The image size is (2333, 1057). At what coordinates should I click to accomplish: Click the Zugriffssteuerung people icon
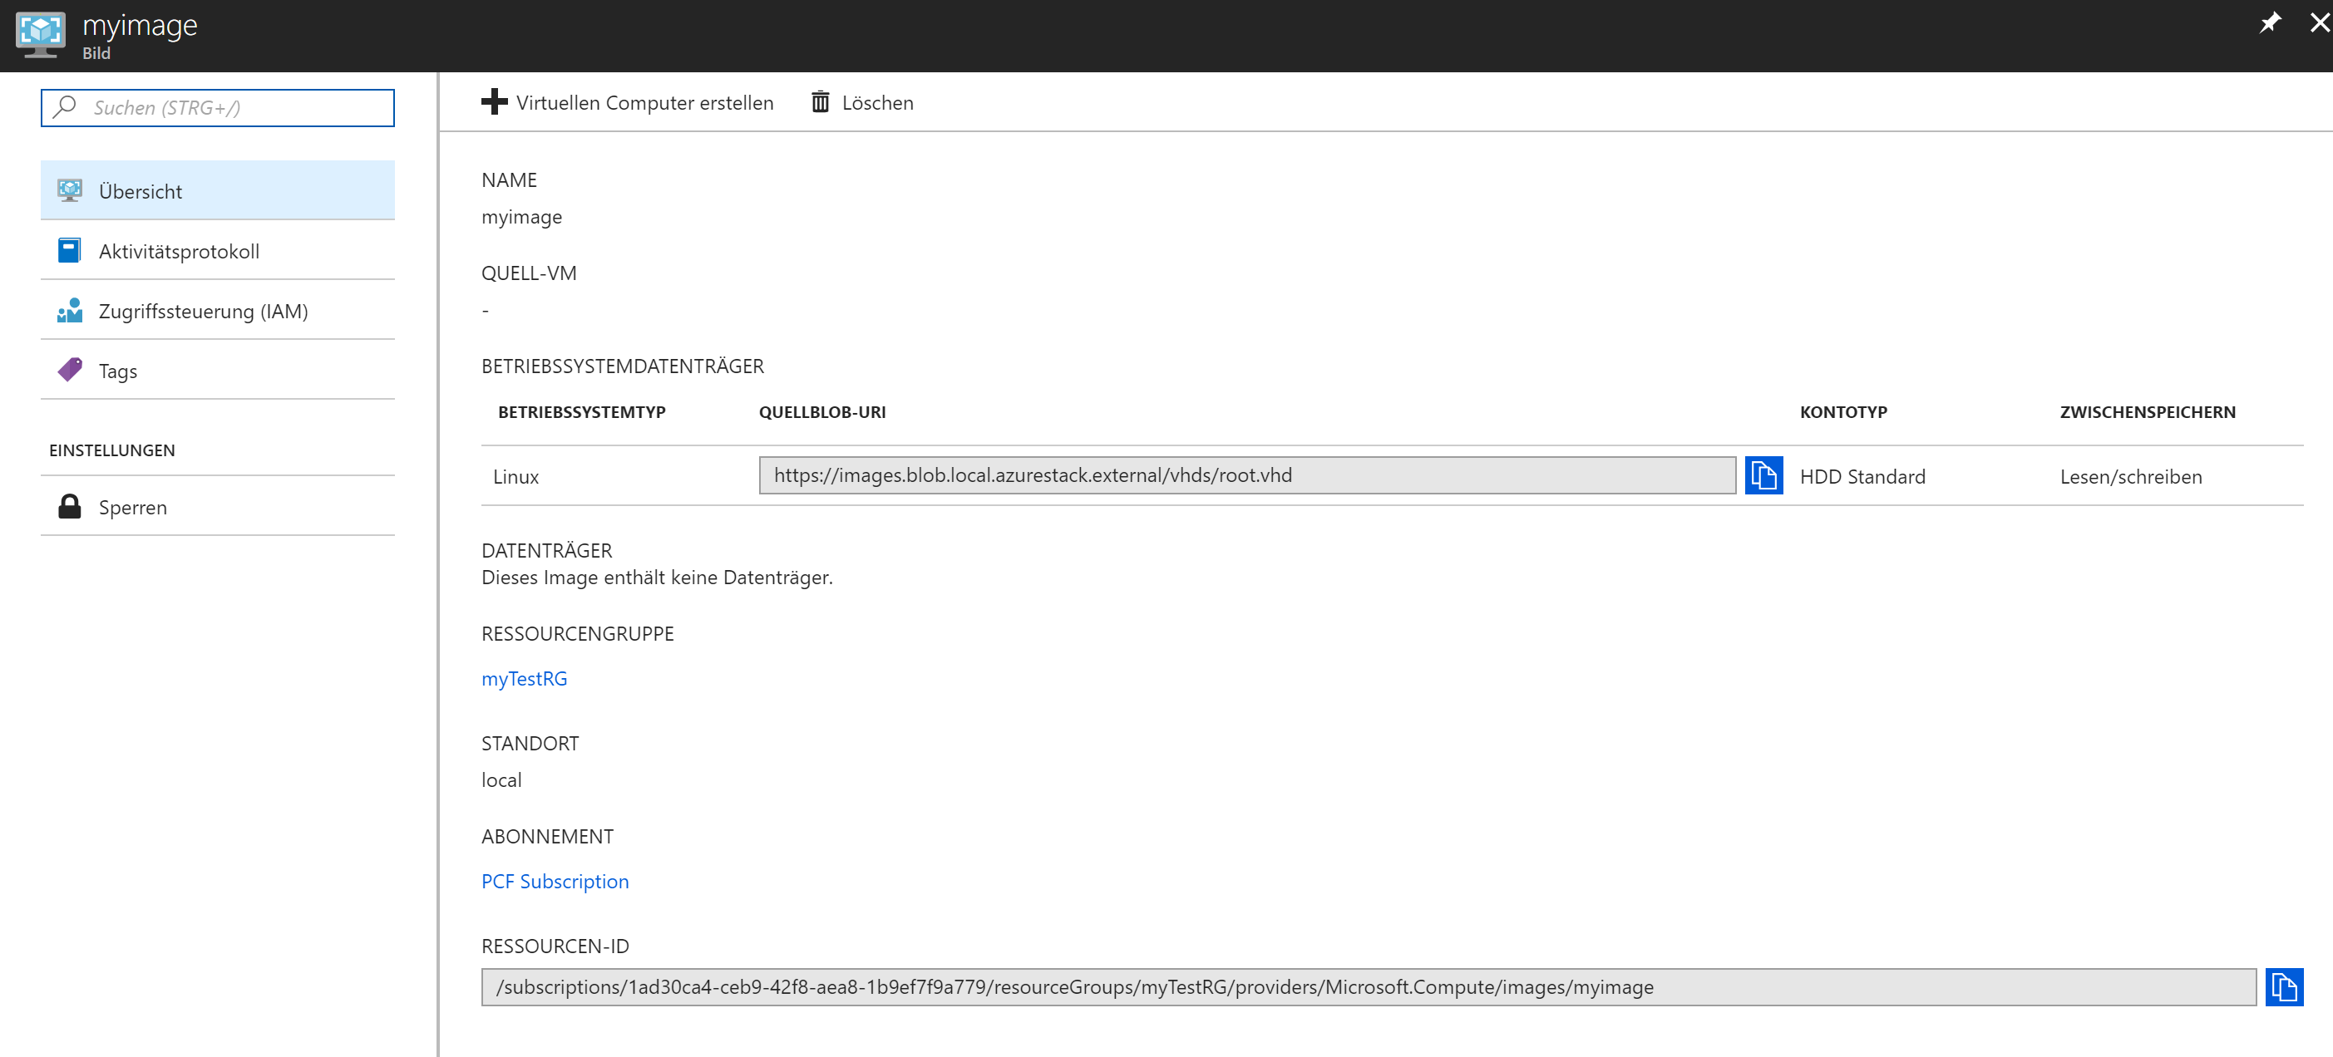pos(70,311)
